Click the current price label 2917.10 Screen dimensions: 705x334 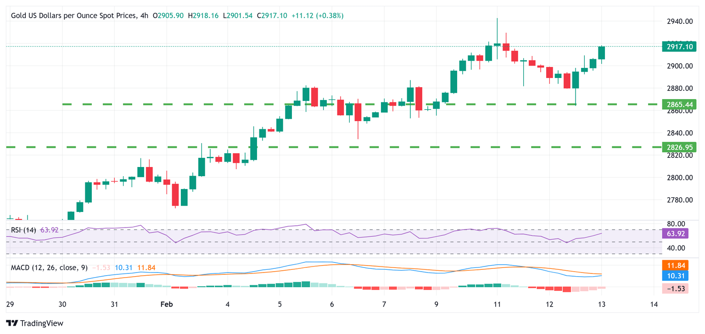pos(679,46)
